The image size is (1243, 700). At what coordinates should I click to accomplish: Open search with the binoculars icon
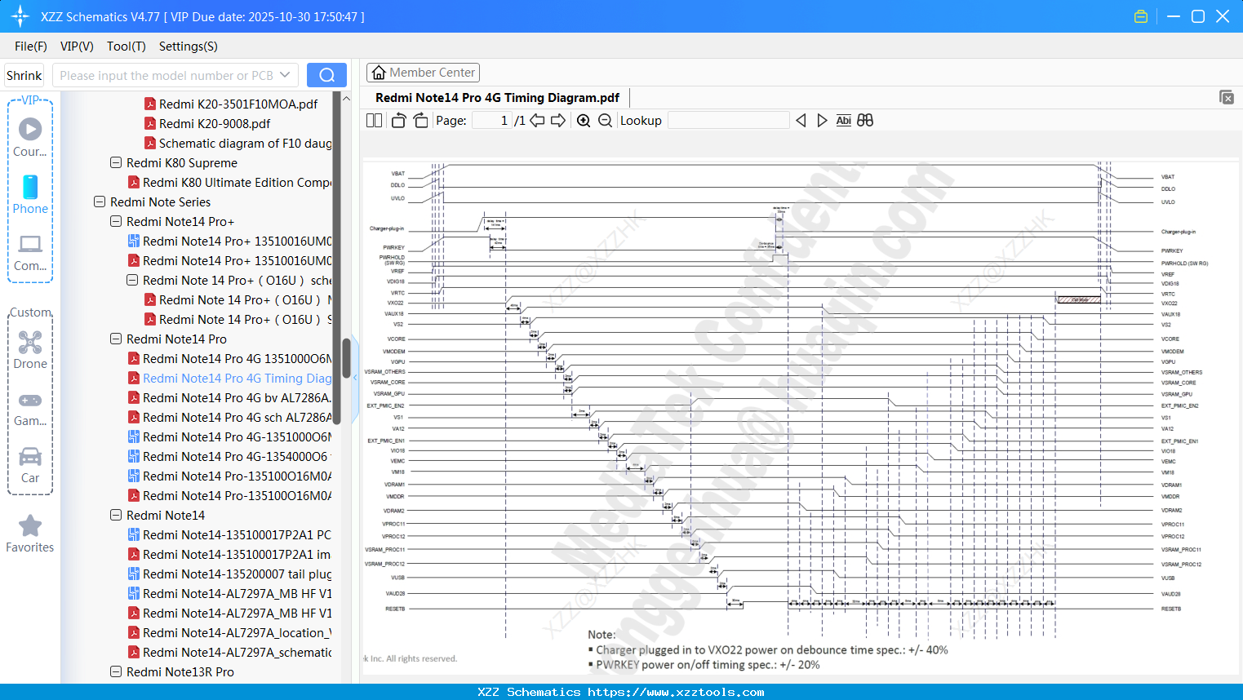(866, 120)
